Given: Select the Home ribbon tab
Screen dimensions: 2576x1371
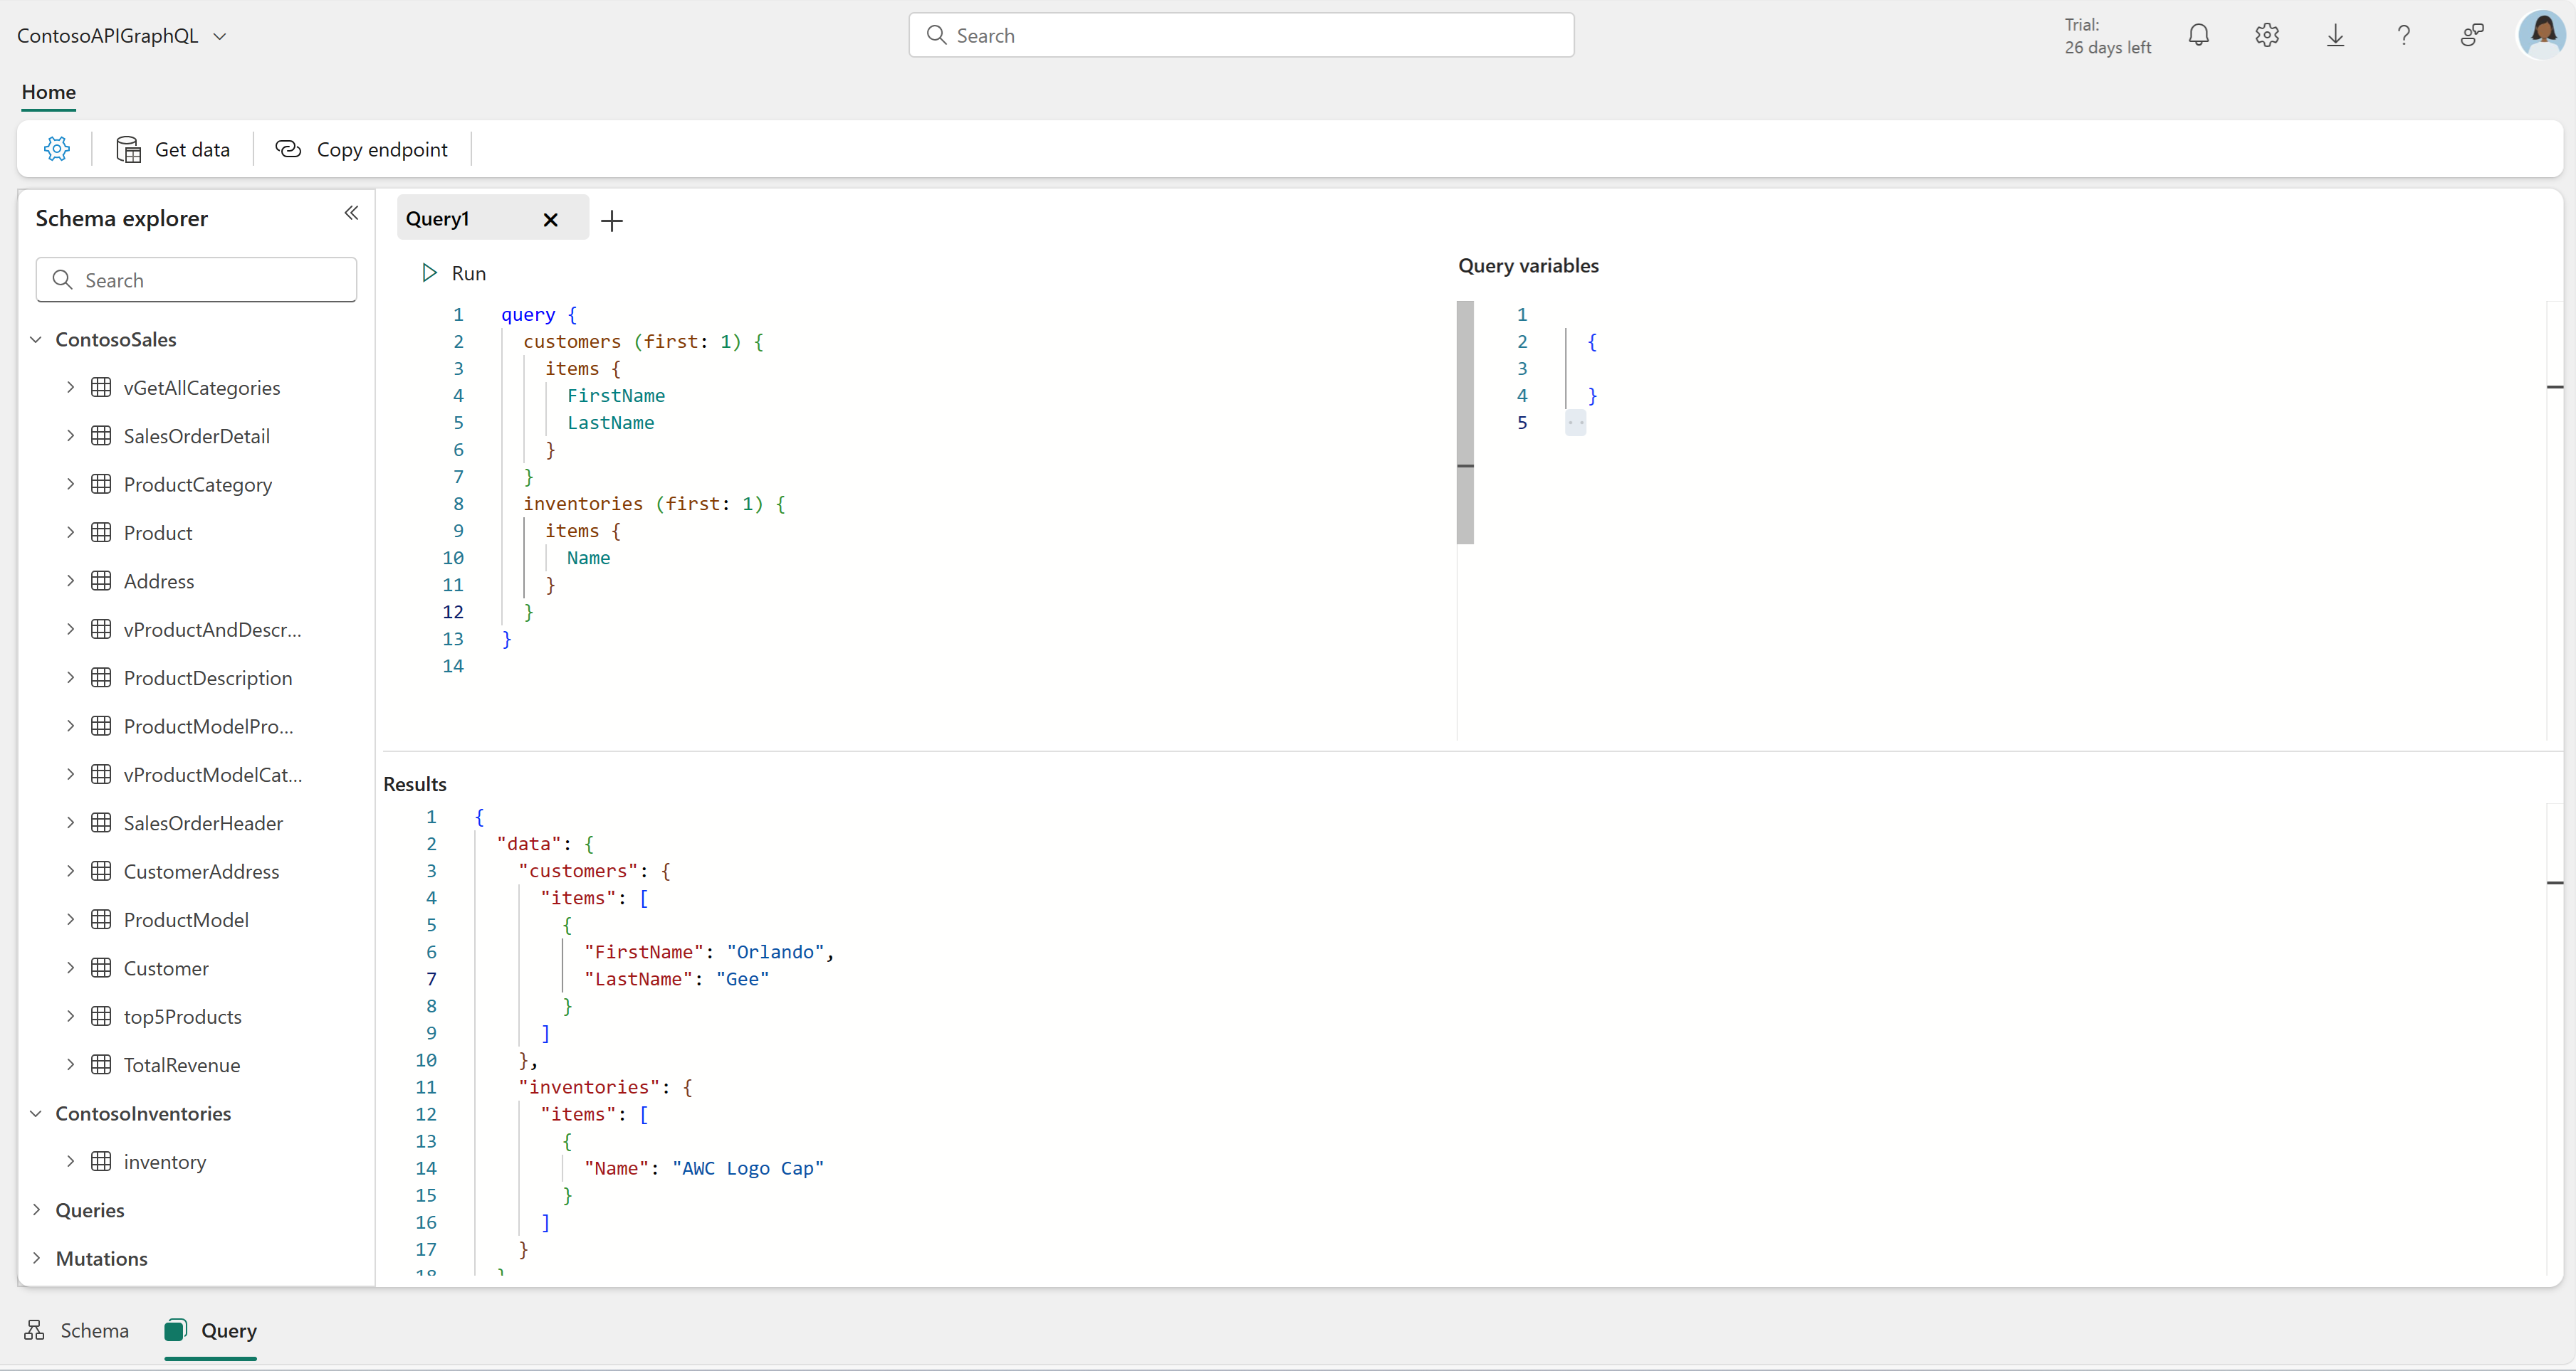Looking at the screenshot, I should click(48, 92).
